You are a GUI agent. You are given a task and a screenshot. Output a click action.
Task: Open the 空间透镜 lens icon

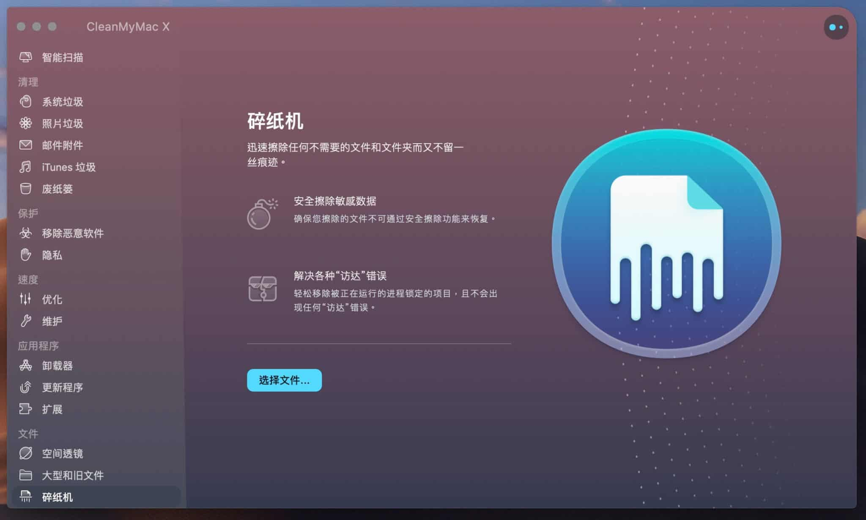tap(26, 453)
